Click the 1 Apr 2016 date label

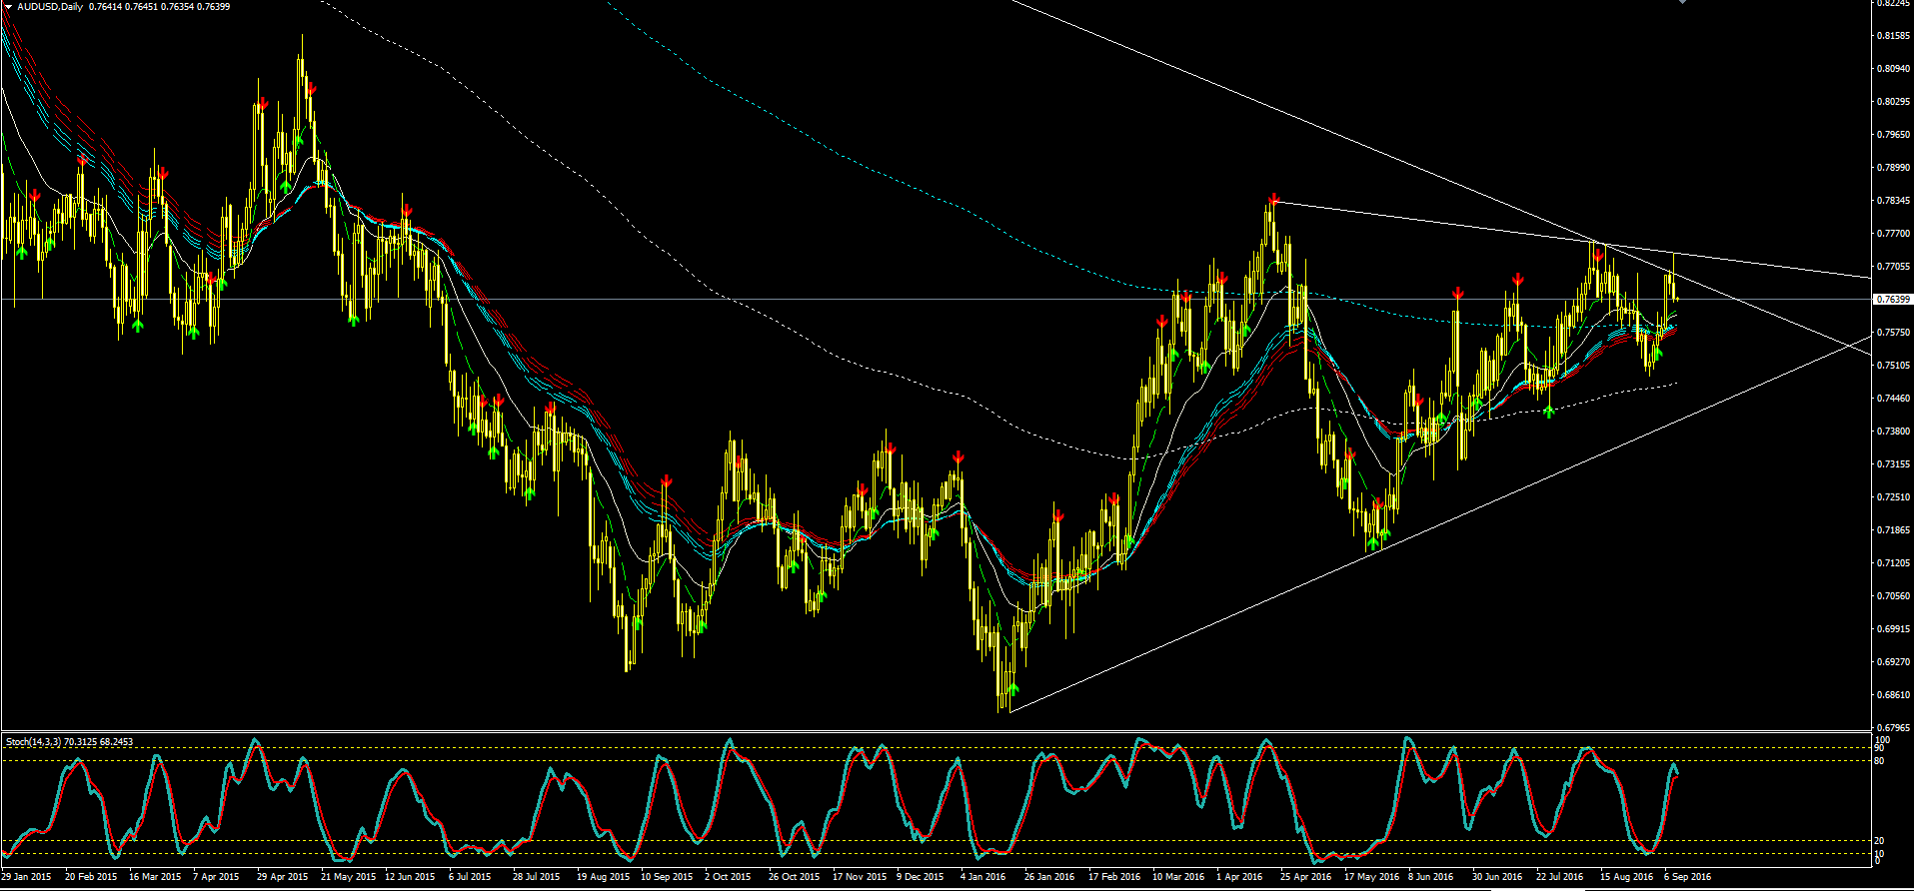click(x=1239, y=877)
